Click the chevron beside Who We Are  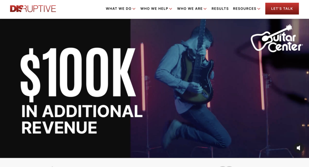pos(205,9)
